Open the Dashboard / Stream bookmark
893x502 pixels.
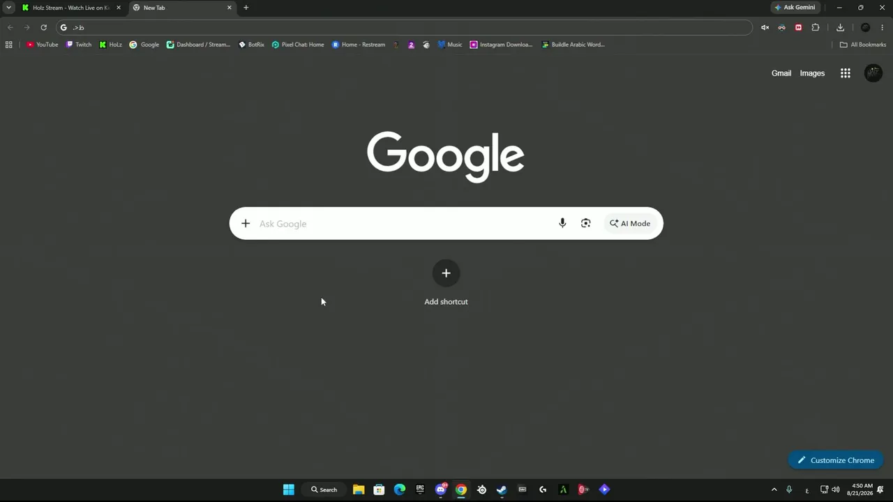click(198, 45)
